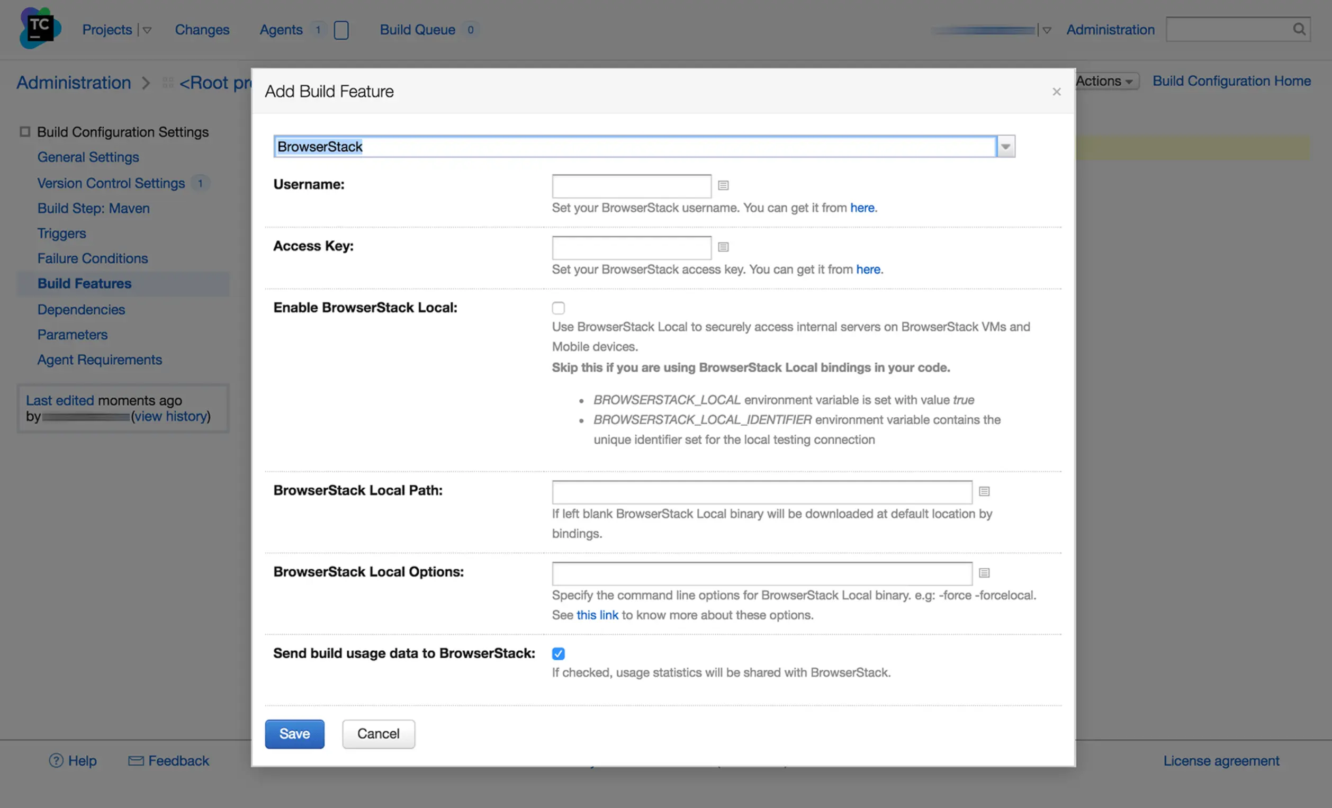Click the Help question mark icon
This screenshot has width=1332, height=808.
pos(56,760)
